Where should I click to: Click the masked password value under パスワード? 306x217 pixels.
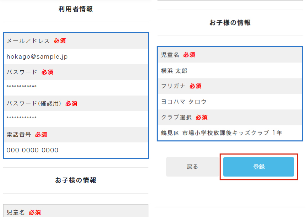click(76, 88)
